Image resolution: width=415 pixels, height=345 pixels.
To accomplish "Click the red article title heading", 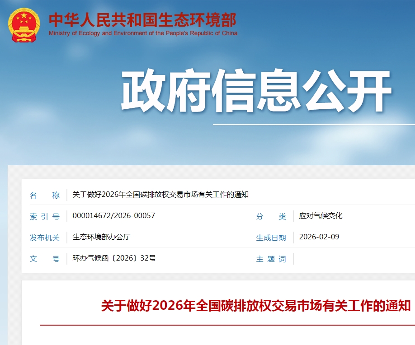I will coord(255,306).
